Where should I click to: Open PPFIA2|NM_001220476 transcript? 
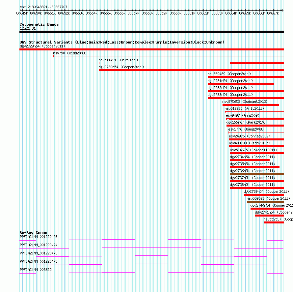[39, 237]
